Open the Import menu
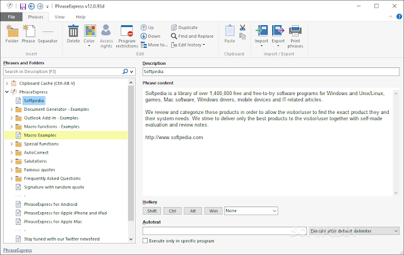This screenshot has height=255, width=404. 261,35
